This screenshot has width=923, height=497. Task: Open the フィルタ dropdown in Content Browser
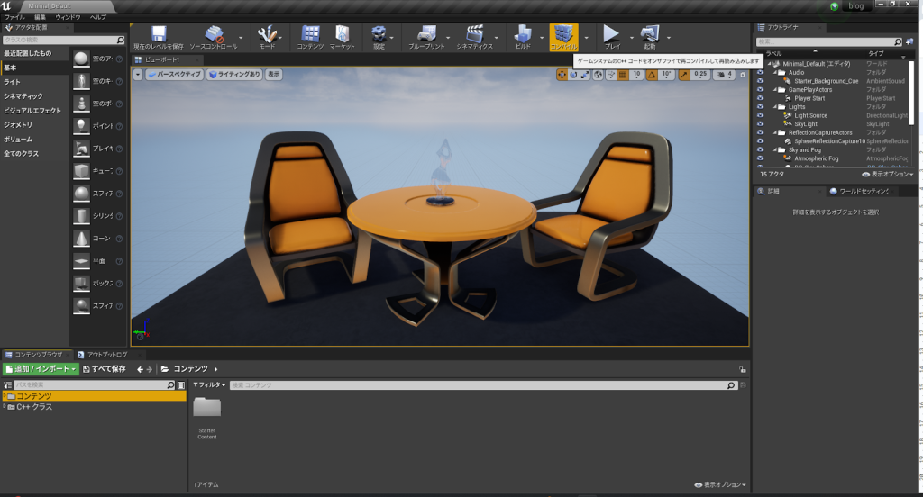click(x=208, y=384)
